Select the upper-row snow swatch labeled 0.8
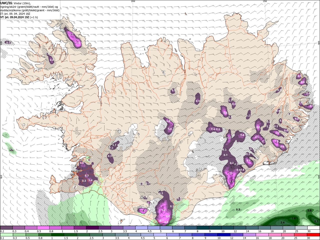The height and width of the screenshot is (240, 320). coord(55,228)
